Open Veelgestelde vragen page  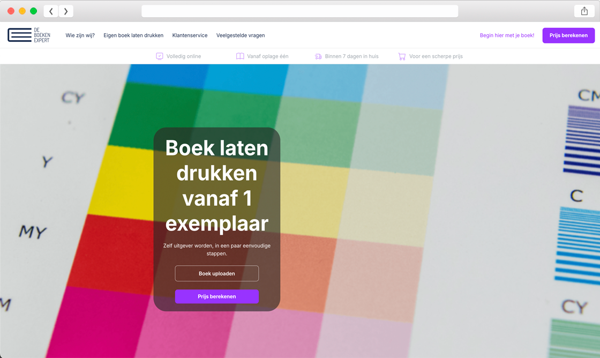(241, 35)
